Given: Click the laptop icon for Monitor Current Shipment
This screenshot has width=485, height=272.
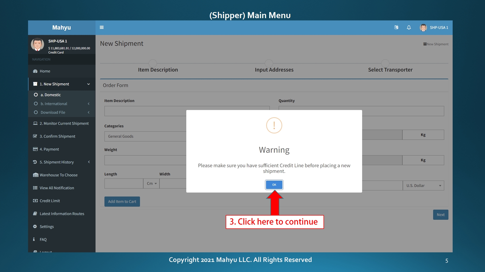Looking at the screenshot, I should pyautogui.click(x=35, y=123).
